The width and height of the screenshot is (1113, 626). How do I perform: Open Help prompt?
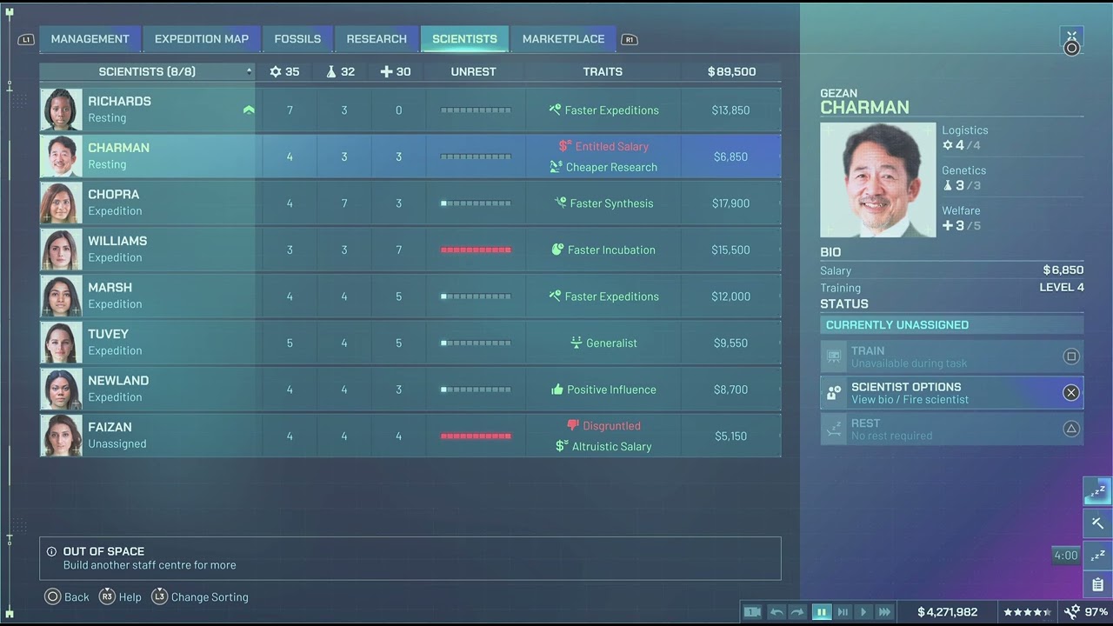pos(120,597)
